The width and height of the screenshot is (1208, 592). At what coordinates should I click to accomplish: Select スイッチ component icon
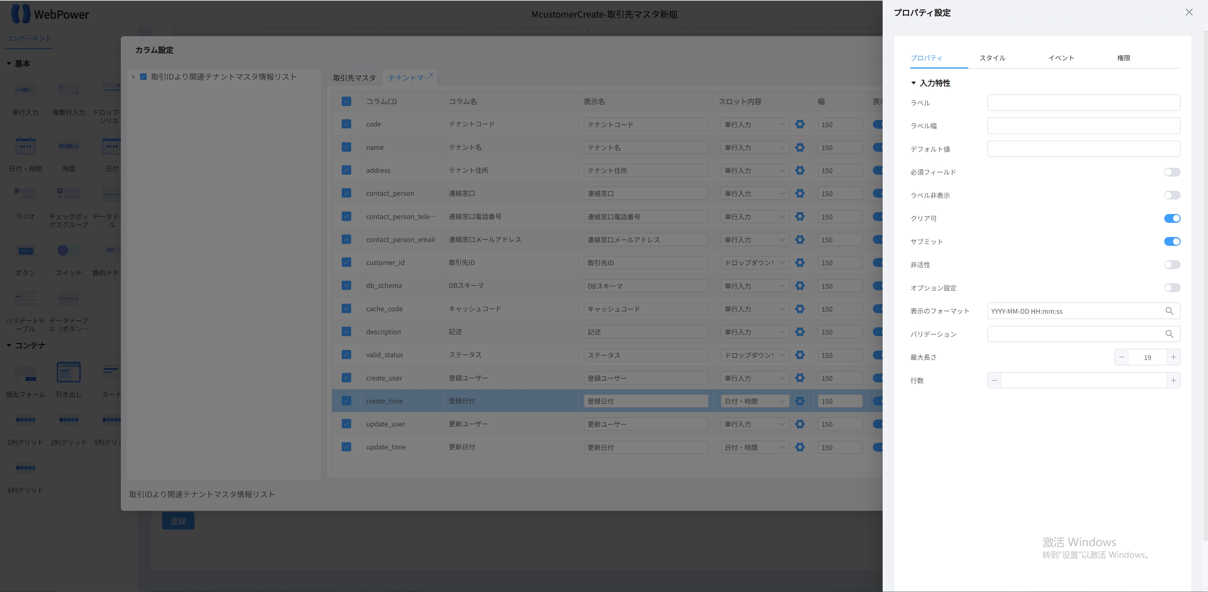pos(69,251)
